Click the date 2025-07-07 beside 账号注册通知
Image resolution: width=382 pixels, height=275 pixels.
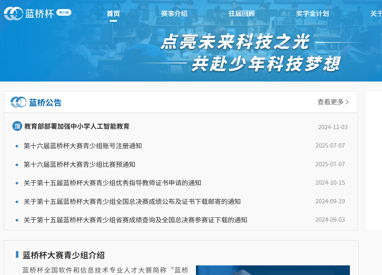click(330, 145)
